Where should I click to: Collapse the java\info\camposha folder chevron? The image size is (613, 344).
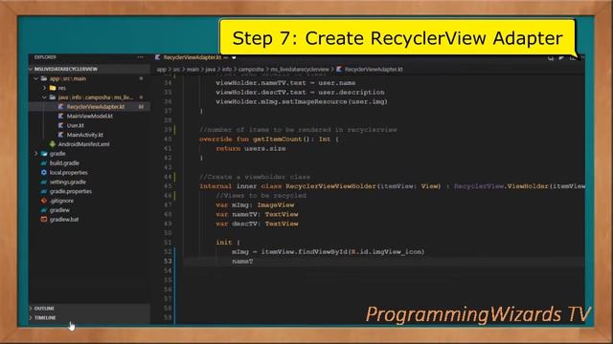pos(45,97)
